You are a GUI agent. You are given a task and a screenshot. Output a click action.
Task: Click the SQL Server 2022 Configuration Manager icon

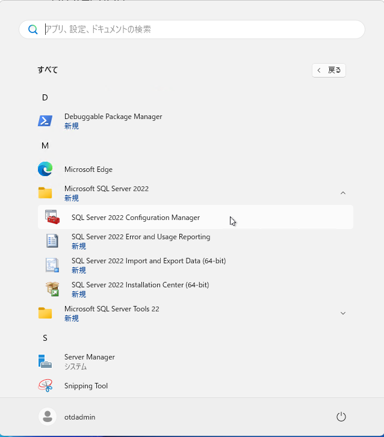pos(52,218)
